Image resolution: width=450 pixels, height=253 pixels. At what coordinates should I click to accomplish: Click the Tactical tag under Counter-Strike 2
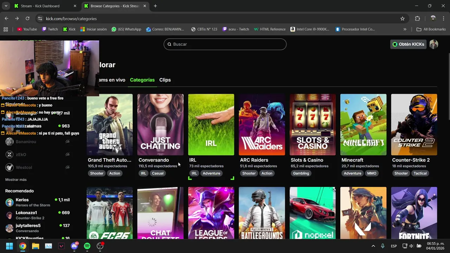pos(420,173)
